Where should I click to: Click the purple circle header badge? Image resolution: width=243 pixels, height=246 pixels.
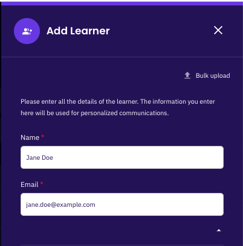pyautogui.click(x=27, y=31)
